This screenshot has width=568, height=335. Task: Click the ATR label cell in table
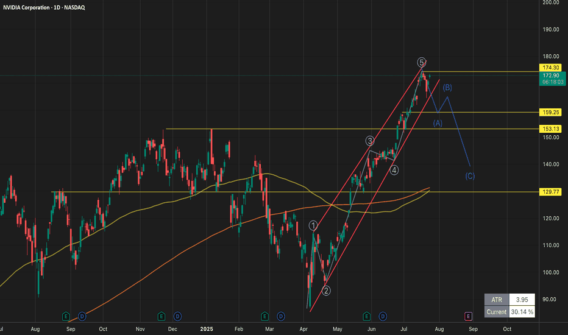coord(497,300)
